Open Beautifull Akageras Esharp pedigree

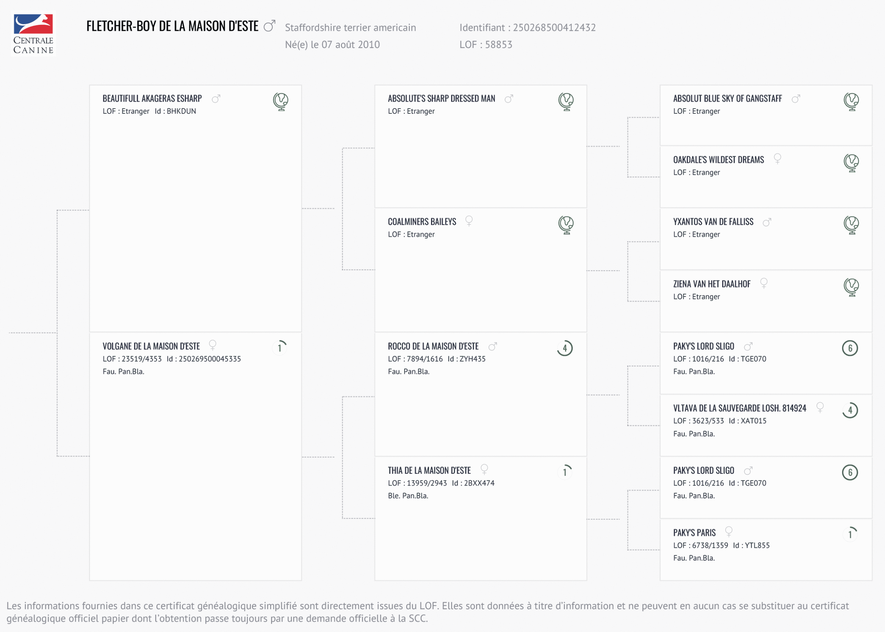pos(152,99)
